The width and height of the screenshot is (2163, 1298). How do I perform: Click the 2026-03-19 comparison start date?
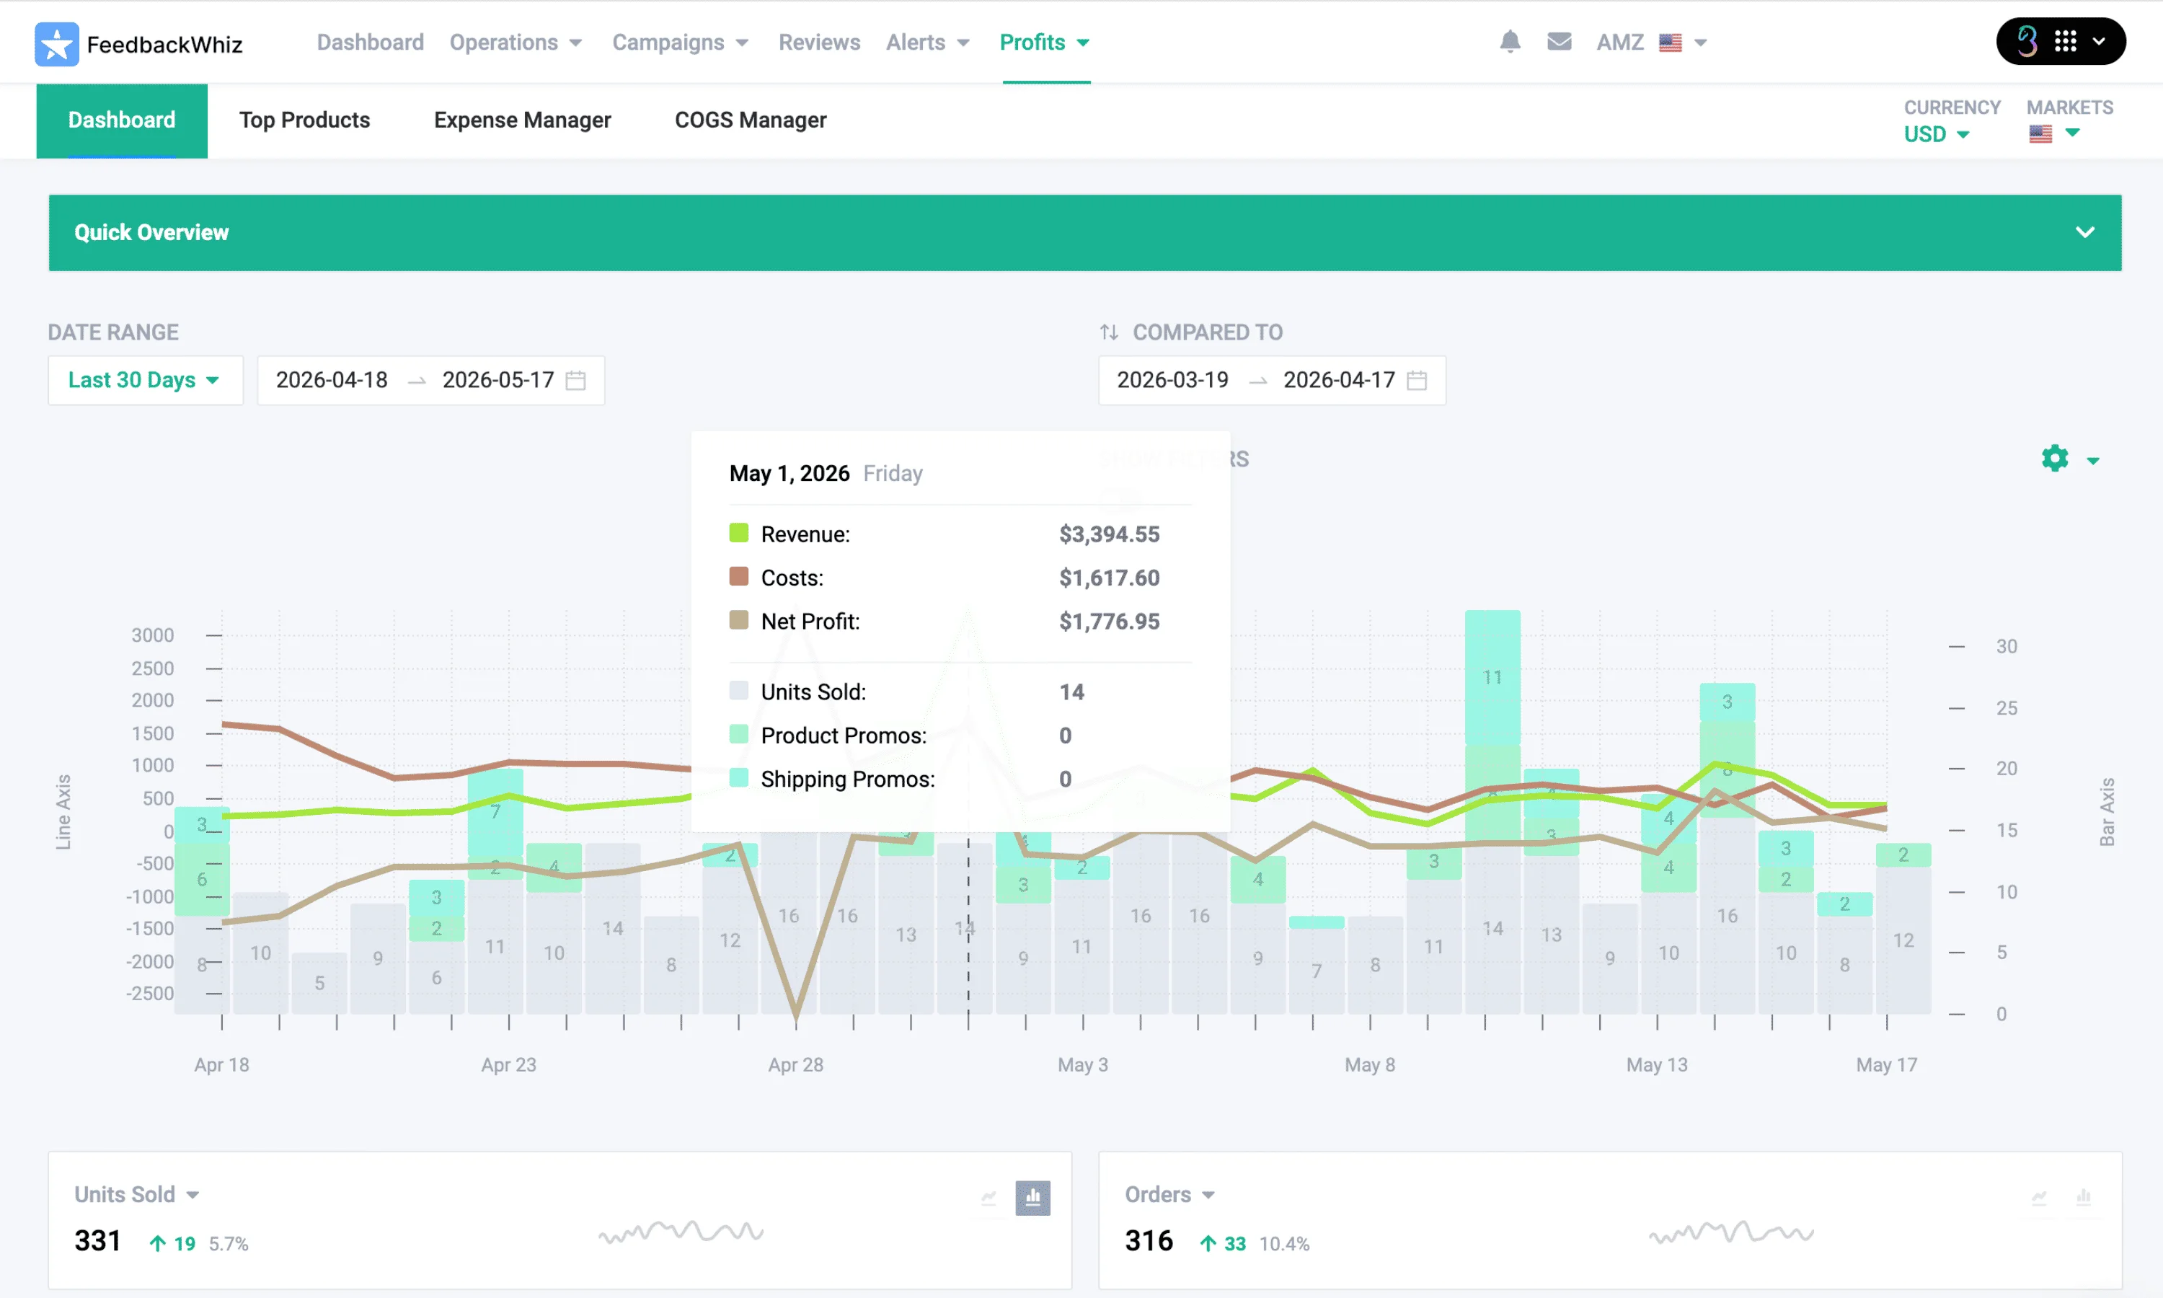pos(1172,381)
